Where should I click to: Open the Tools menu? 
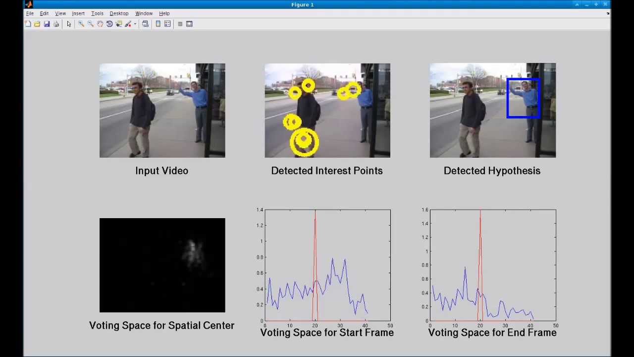(97, 13)
